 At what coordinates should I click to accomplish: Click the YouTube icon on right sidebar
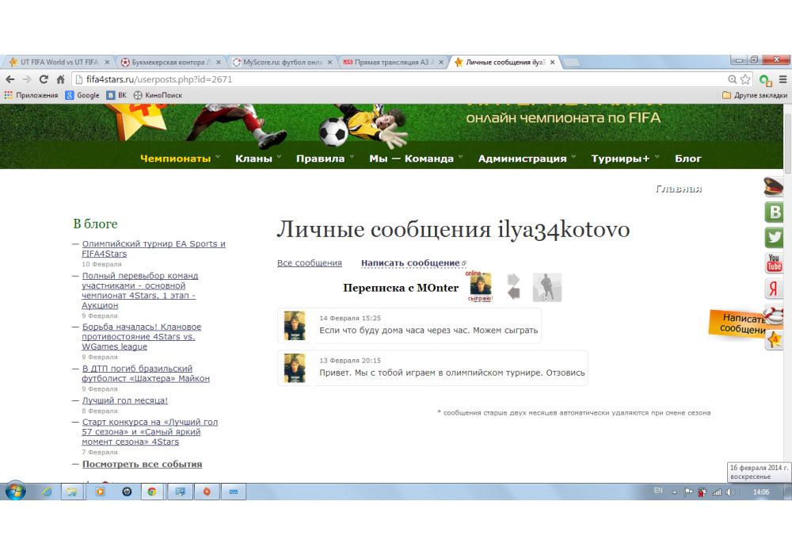[x=774, y=263]
